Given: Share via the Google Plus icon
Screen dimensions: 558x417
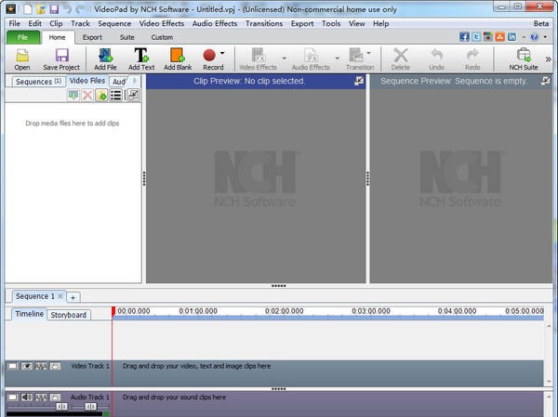Looking at the screenshot, I should tap(488, 37).
